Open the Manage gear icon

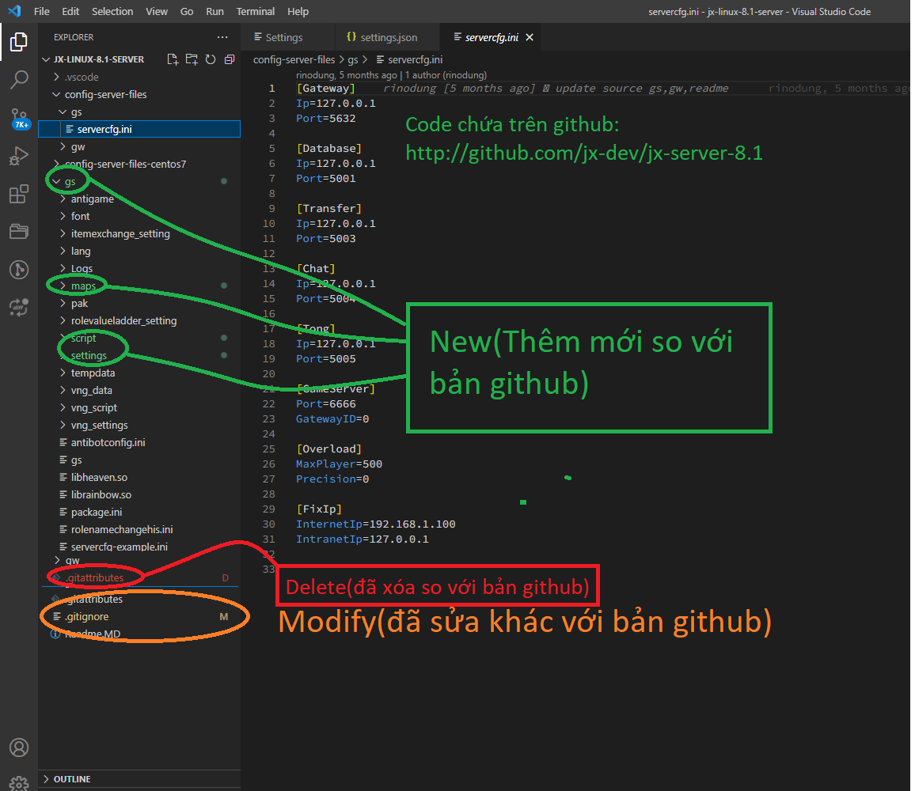19,783
